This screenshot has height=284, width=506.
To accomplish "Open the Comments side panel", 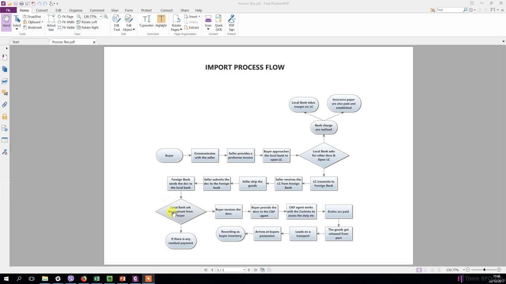I will (5, 93).
